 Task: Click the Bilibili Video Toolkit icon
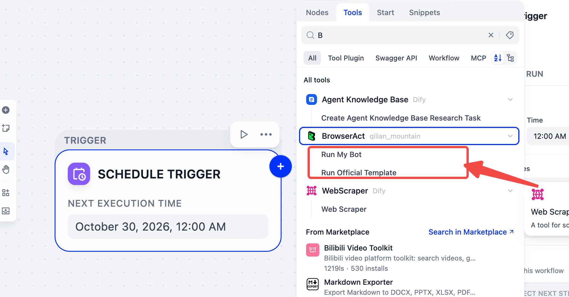coord(313,250)
